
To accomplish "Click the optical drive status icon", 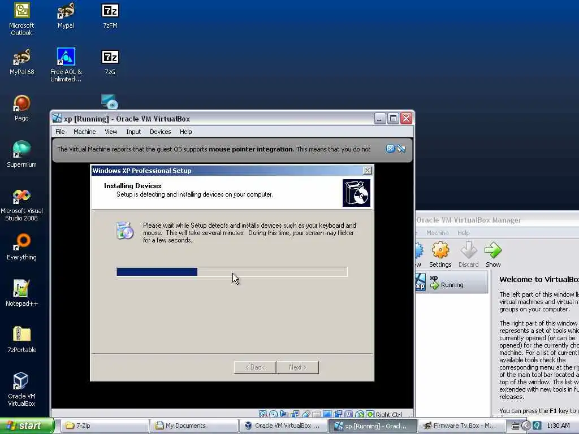I will point(273,414).
